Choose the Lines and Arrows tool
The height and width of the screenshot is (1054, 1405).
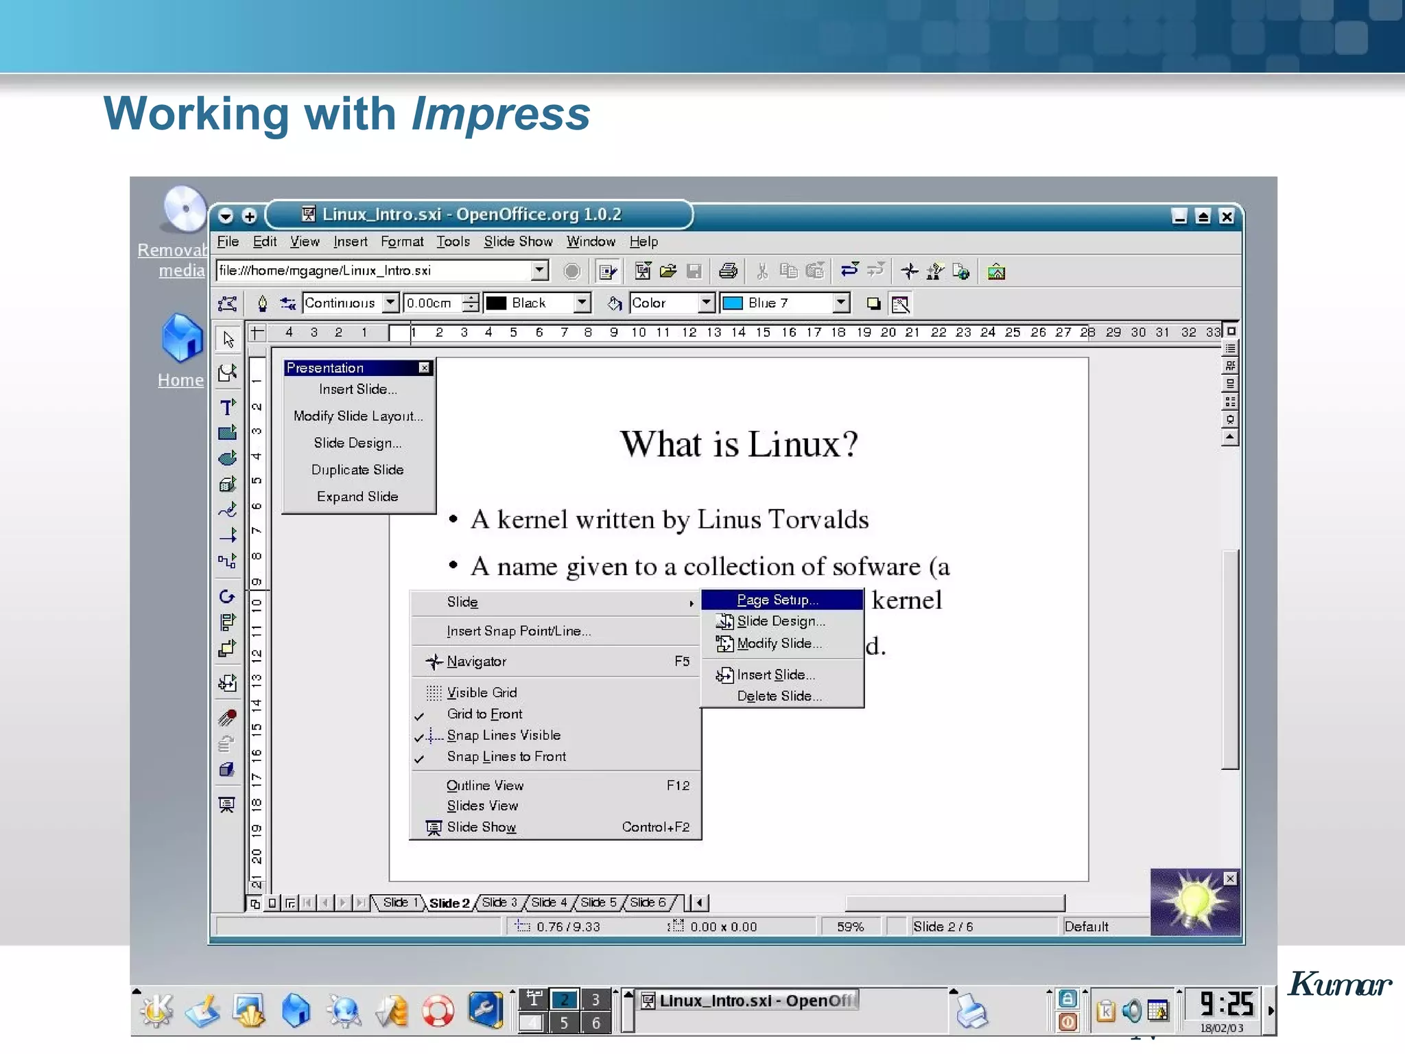(228, 535)
